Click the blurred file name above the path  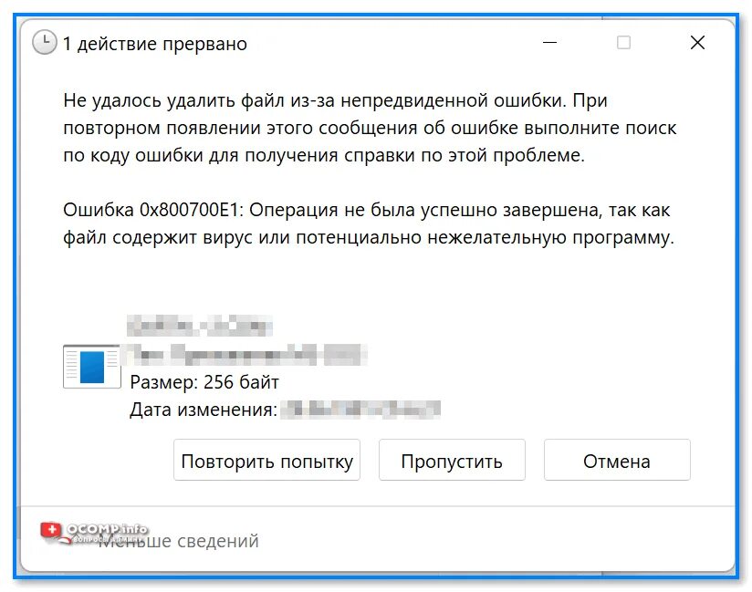click(200, 326)
